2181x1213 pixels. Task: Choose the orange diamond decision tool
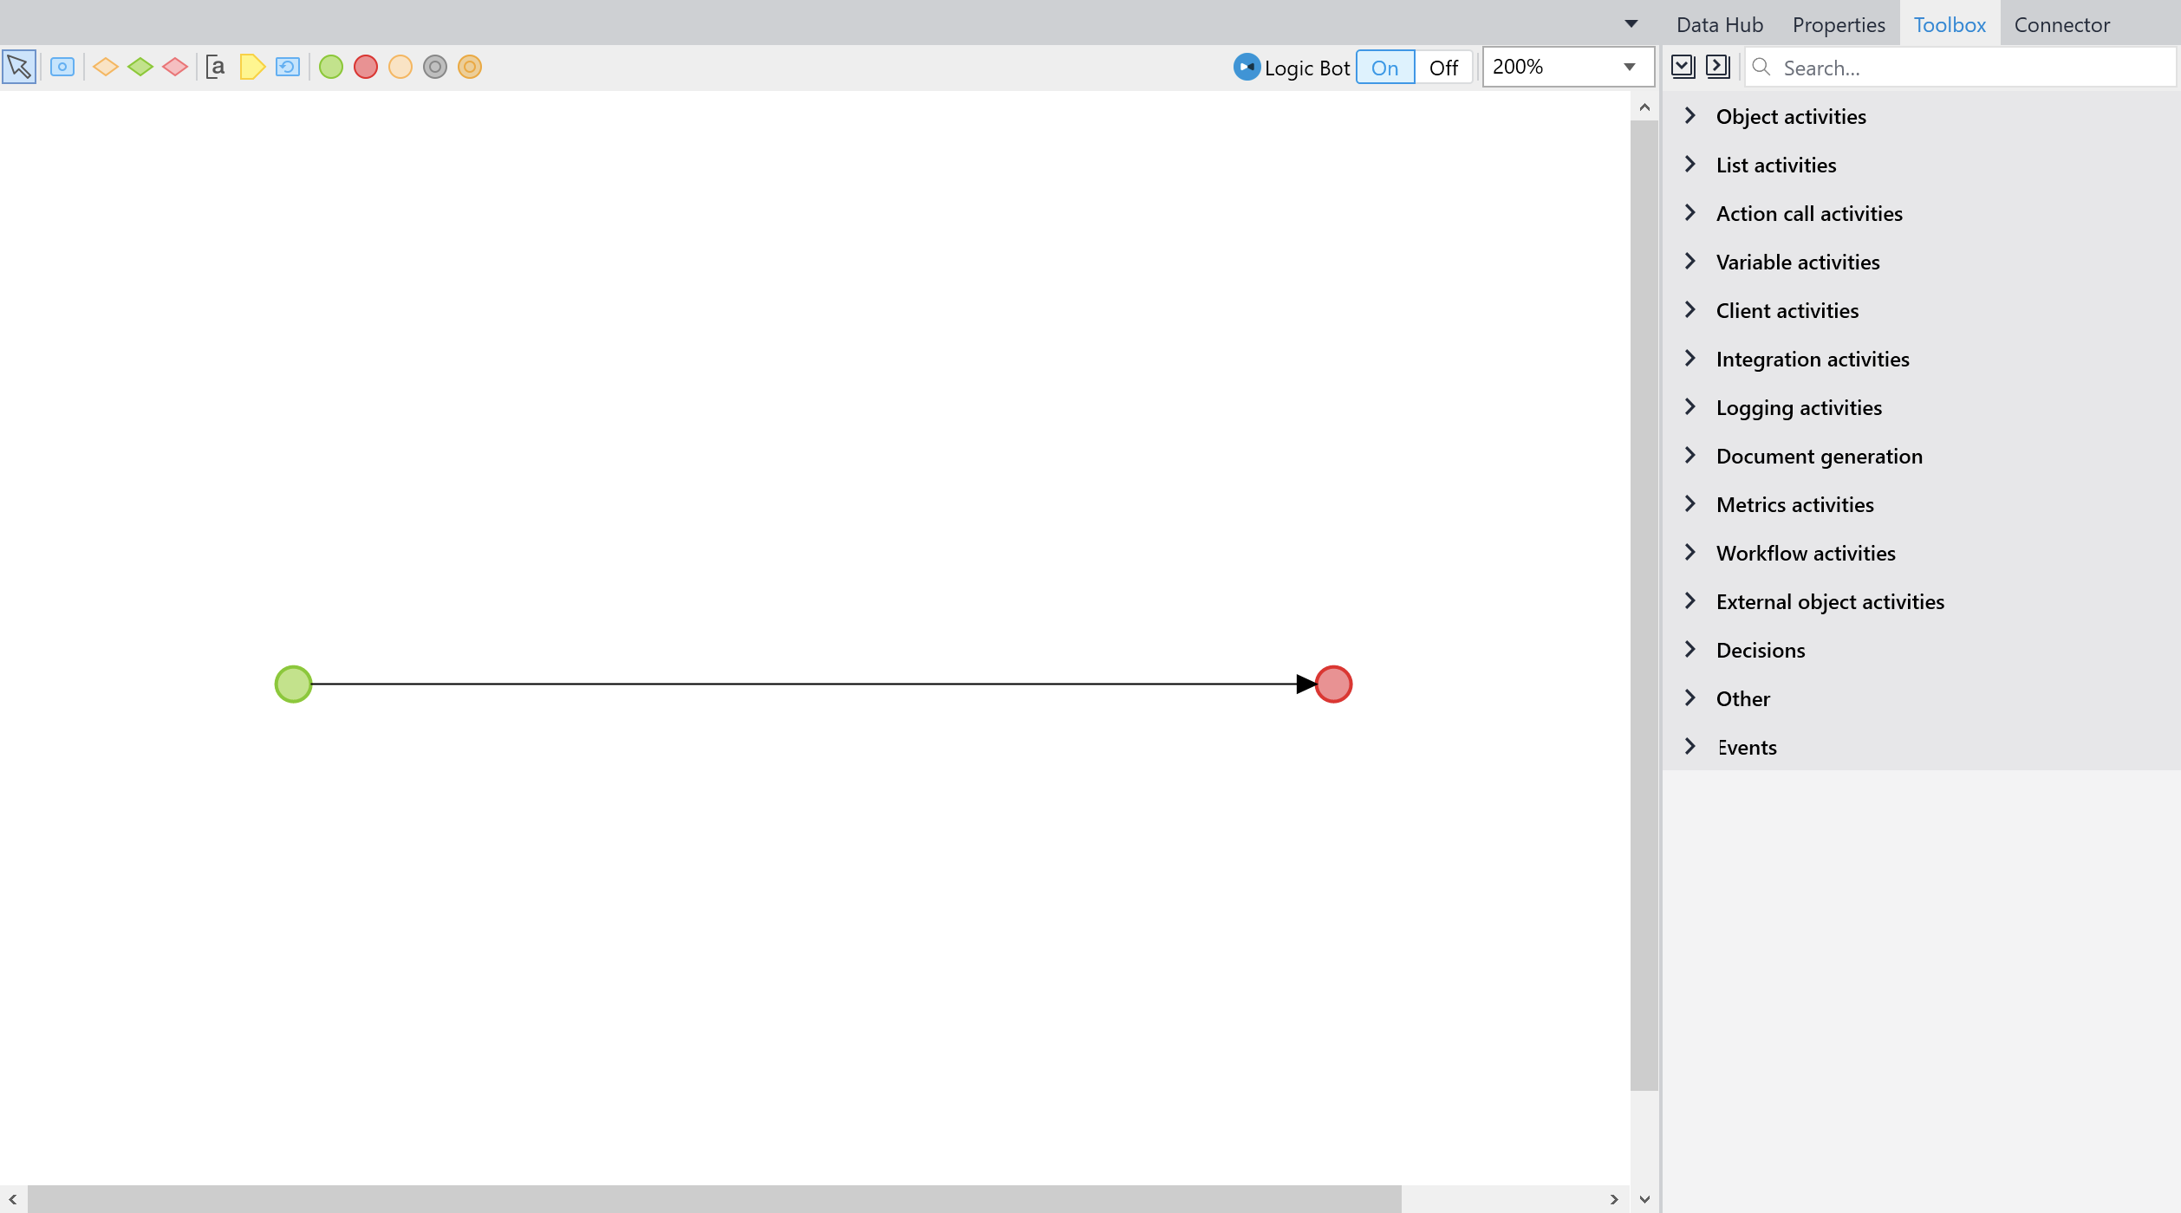tap(106, 67)
